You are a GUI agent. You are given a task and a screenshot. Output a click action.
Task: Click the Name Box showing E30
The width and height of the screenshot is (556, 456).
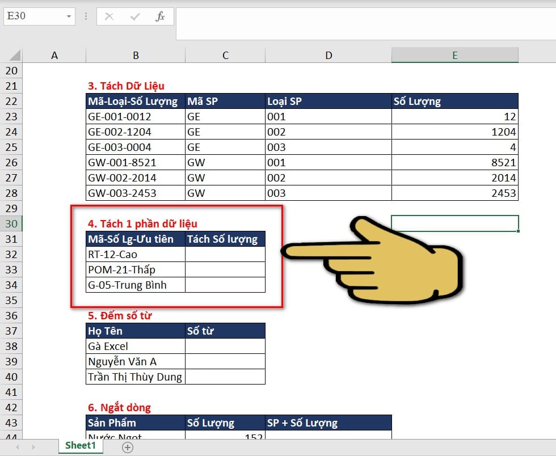coord(34,16)
